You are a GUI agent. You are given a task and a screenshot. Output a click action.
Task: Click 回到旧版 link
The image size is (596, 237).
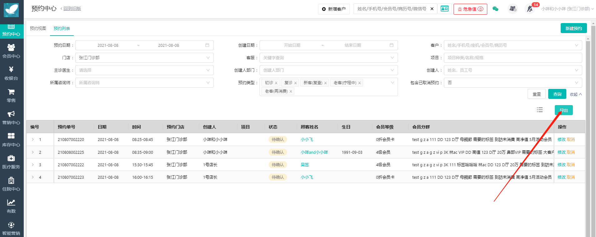click(72, 9)
